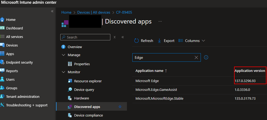
Task: Click the Overview info icon
Action: pyautogui.click(x=63, y=47)
